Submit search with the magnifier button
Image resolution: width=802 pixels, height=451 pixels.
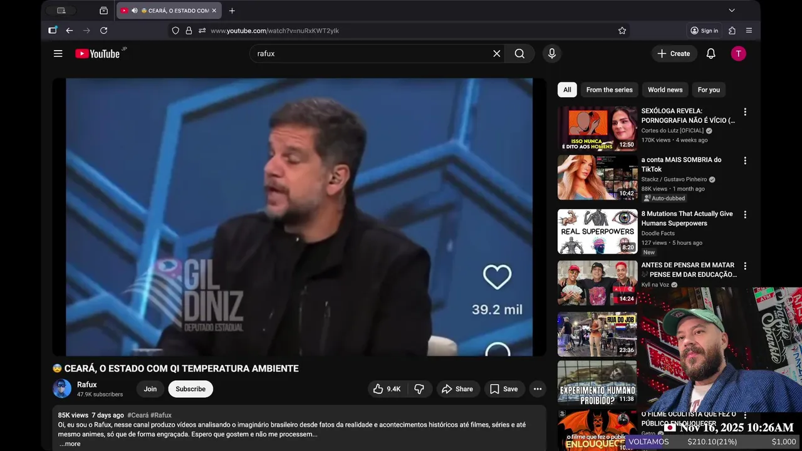click(x=519, y=54)
